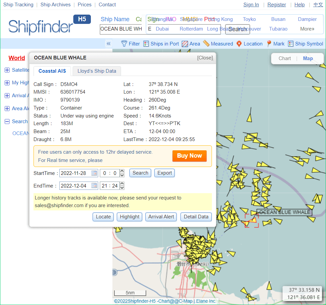The height and width of the screenshot is (305, 326).
Task: Select the Tubarao port link
Action: click(x=278, y=29)
